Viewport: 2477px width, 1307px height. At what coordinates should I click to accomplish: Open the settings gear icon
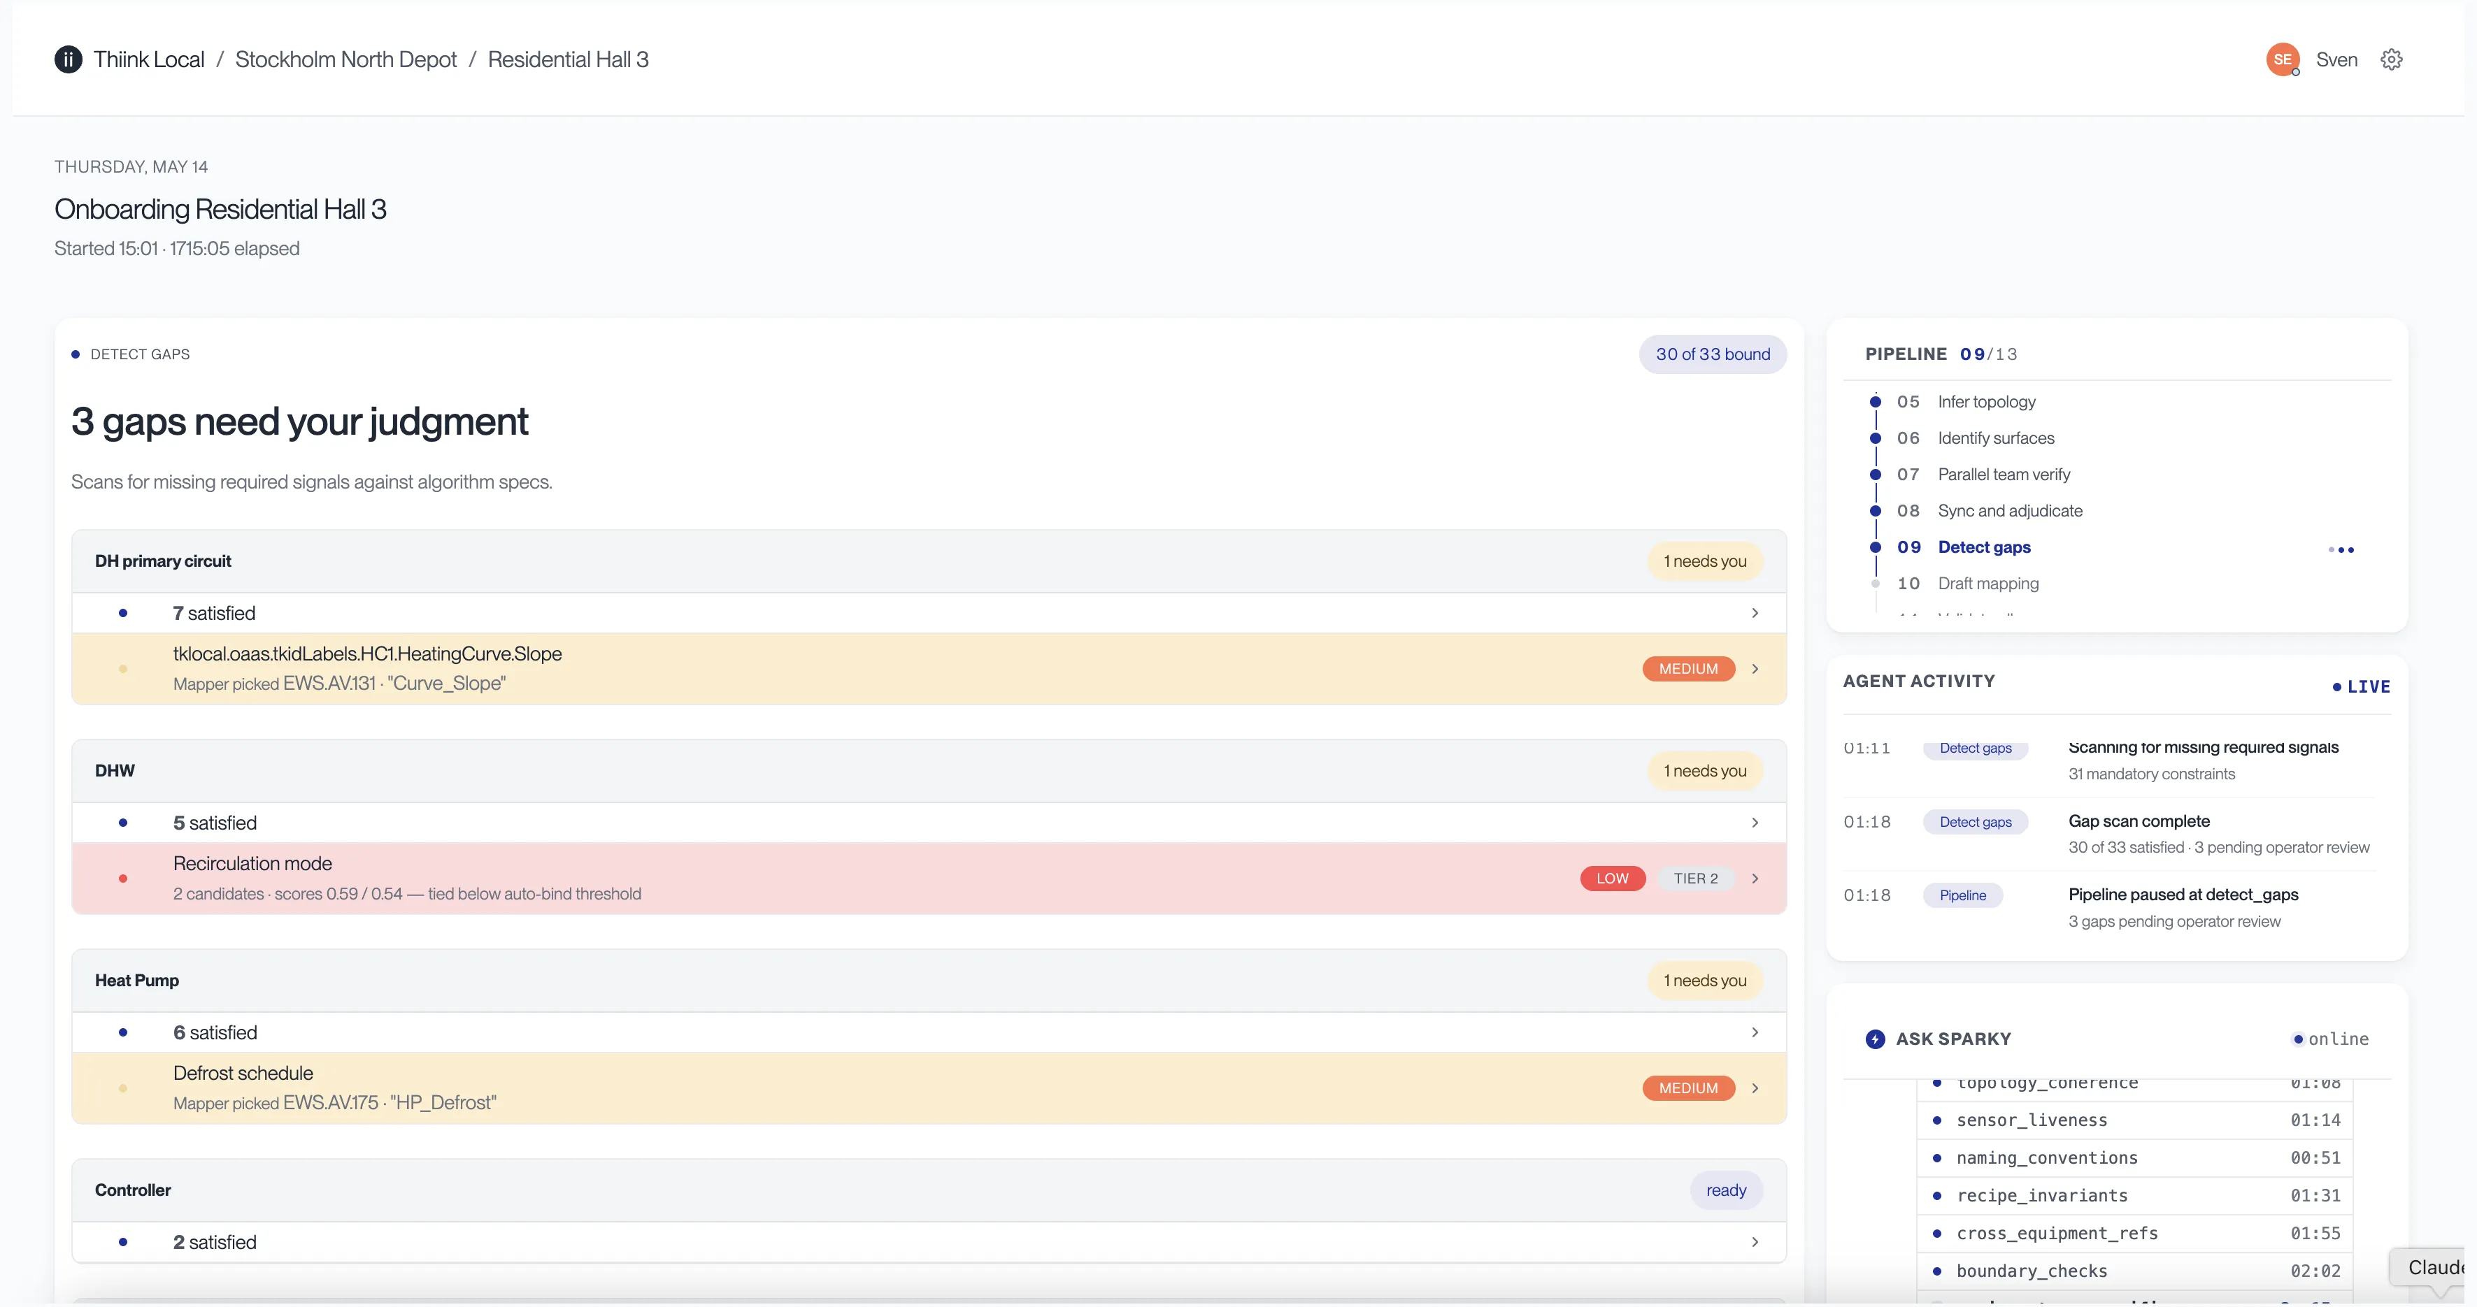2392,59
